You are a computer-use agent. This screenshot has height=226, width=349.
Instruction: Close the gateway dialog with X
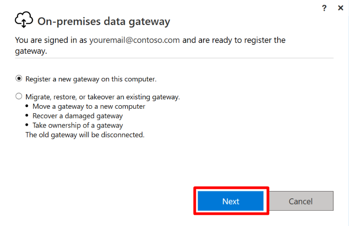point(340,8)
